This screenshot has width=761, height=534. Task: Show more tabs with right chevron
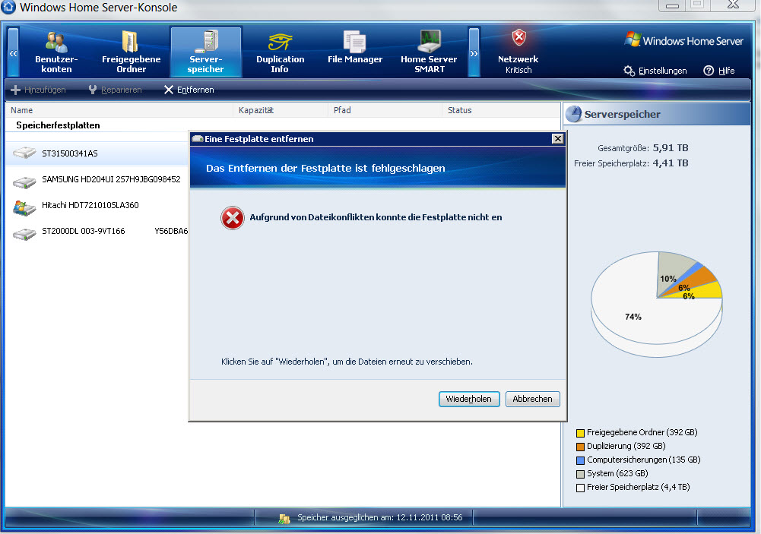point(474,52)
